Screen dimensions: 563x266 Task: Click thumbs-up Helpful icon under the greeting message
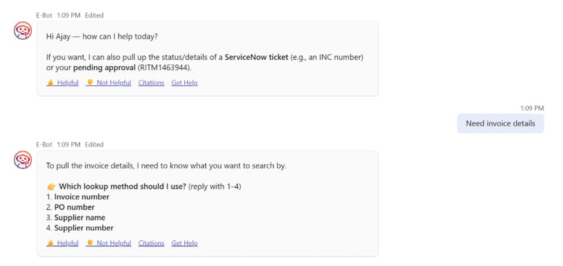click(50, 83)
